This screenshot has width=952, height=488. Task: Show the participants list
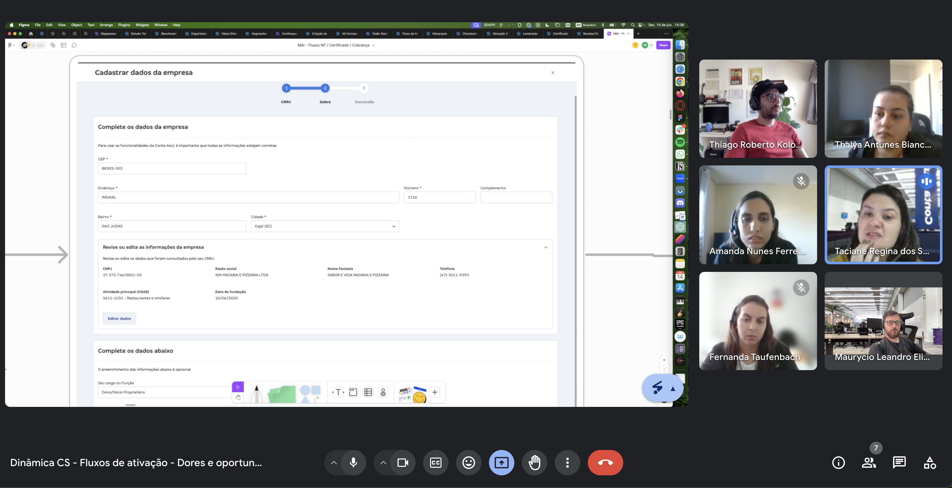(x=869, y=463)
